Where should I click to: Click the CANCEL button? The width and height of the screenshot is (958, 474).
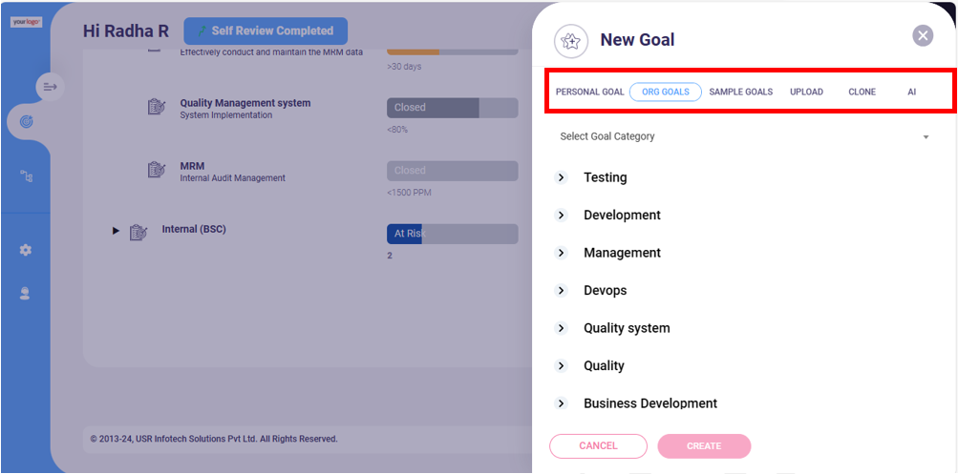pos(598,446)
